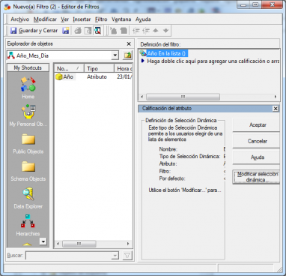Open the Buscar combo box dropdown
Screen dimensions: 286x276
coord(115,255)
